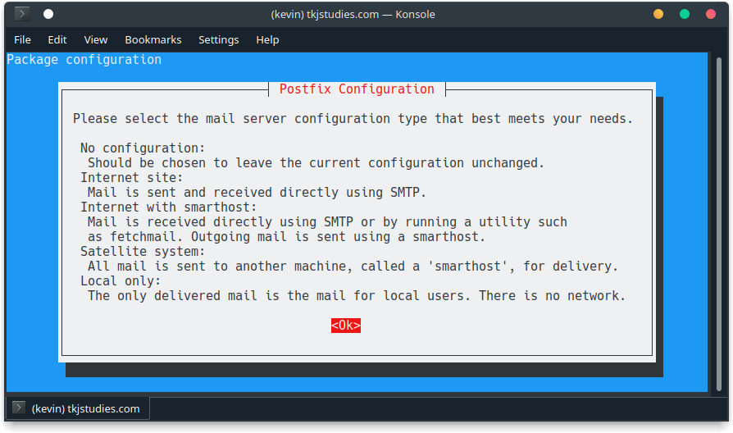This screenshot has height=433, width=733.
Task: Open the Edit menu
Action: coord(57,39)
